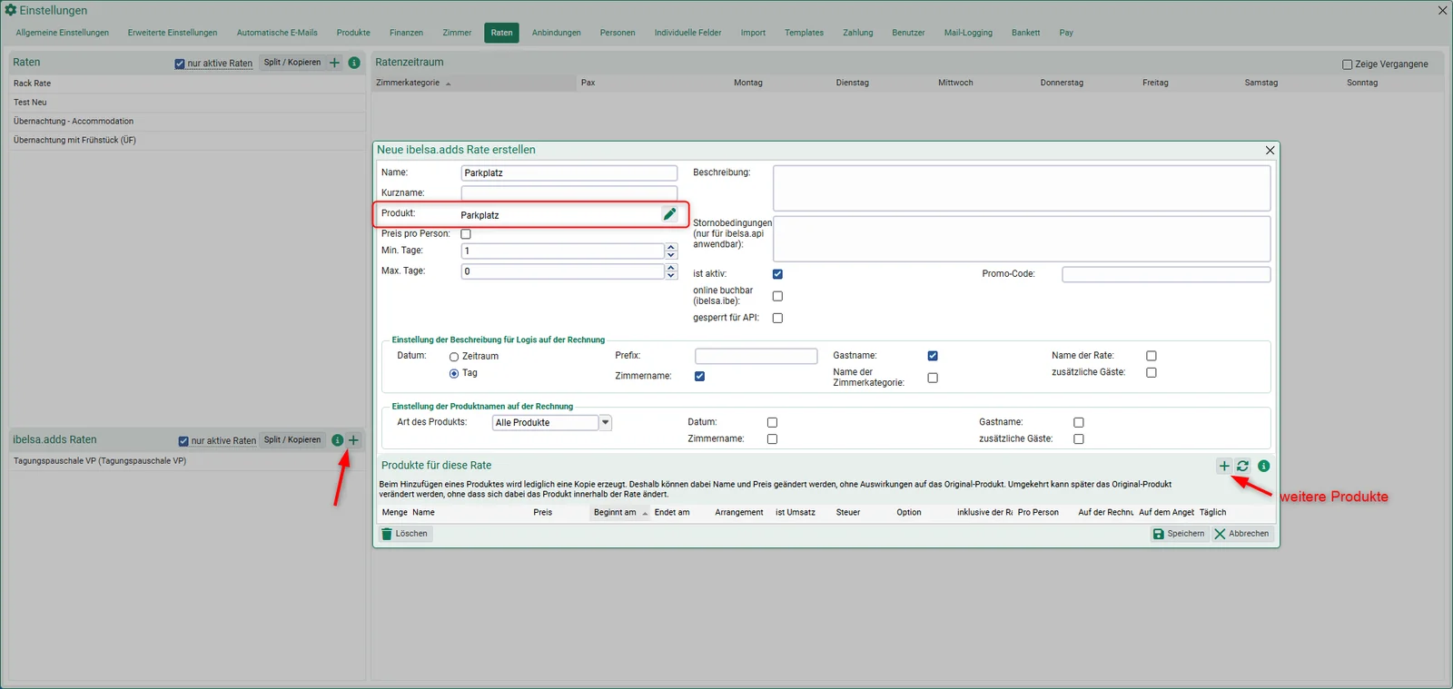Switch to the Produkte tab
This screenshot has height=689, width=1453.
pyautogui.click(x=353, y=33)
